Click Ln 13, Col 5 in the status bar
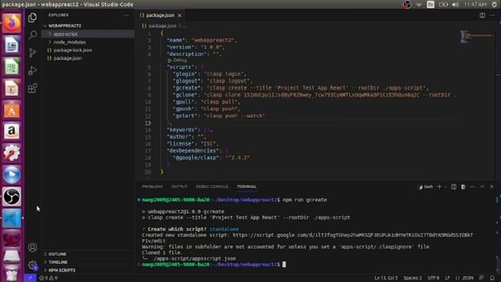This screenshot has height=282, width=501. pos(386,278)
